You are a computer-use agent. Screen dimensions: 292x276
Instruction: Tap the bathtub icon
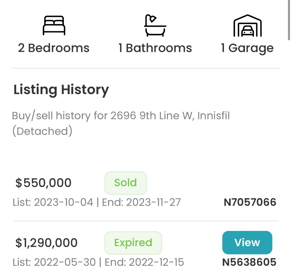(155, 26)
